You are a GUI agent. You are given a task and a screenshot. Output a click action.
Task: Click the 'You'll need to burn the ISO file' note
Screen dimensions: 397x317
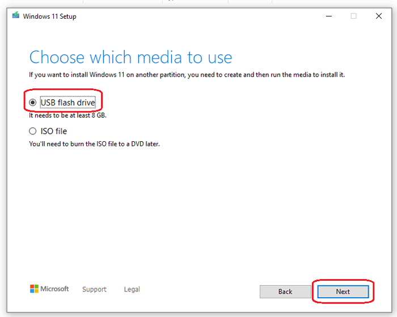(x=95, y=144)
